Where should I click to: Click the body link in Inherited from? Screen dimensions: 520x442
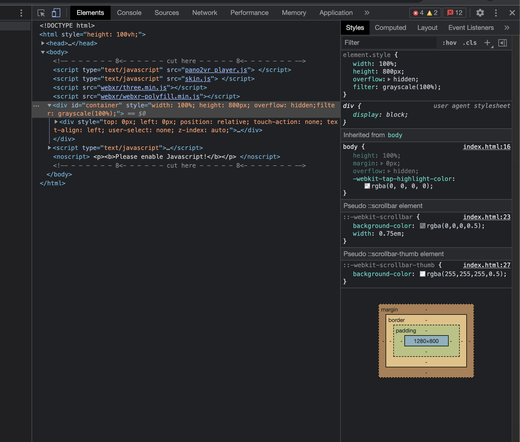395,135
